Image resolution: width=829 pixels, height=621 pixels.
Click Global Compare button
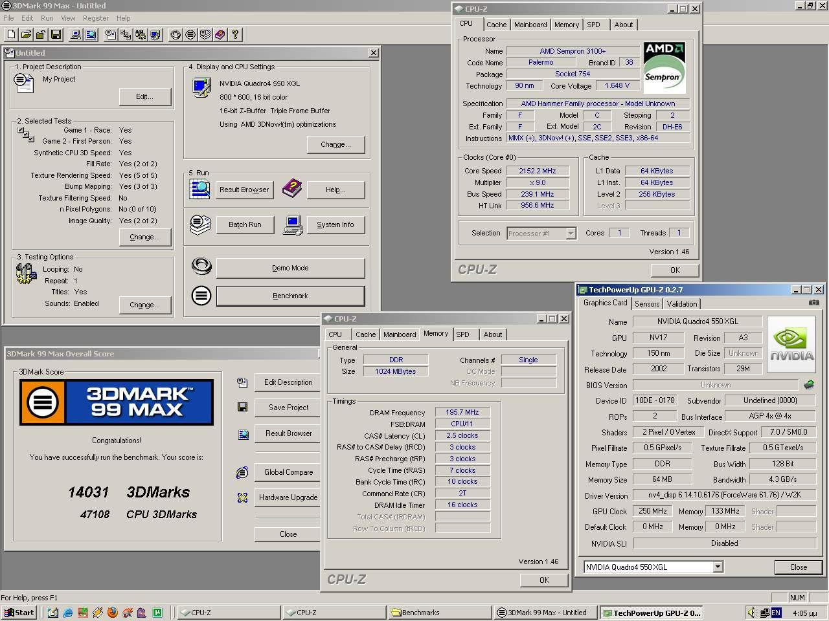click(288, 472)
